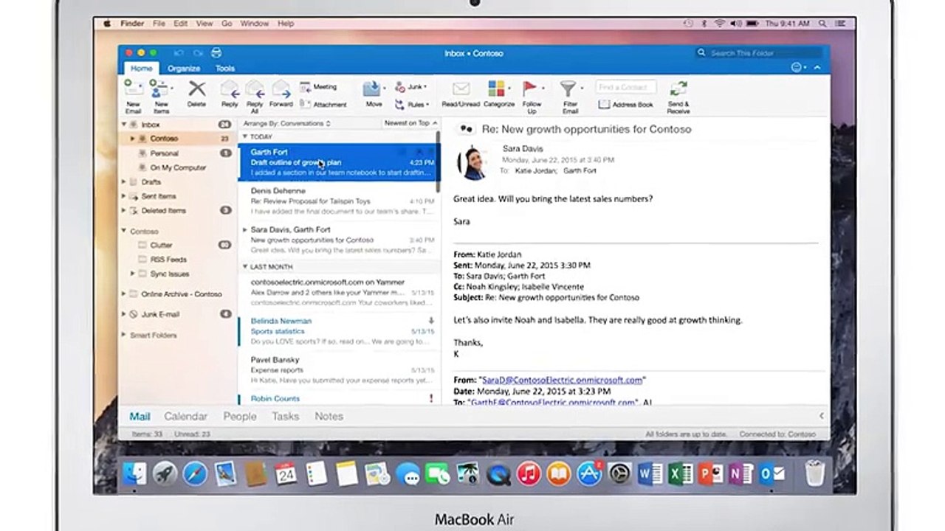This screenshot has width=945, height=531.
Task: Switch to the Organize tab
Action: tap(184, 69)
